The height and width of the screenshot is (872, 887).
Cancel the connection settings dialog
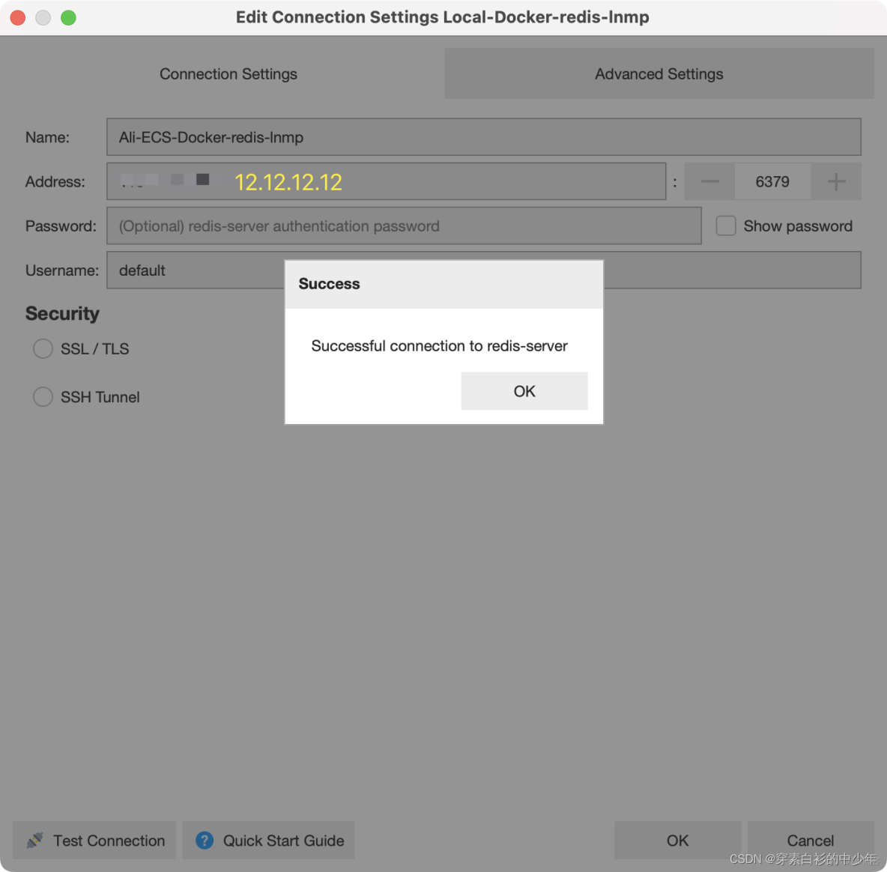(x=810, y=840)
